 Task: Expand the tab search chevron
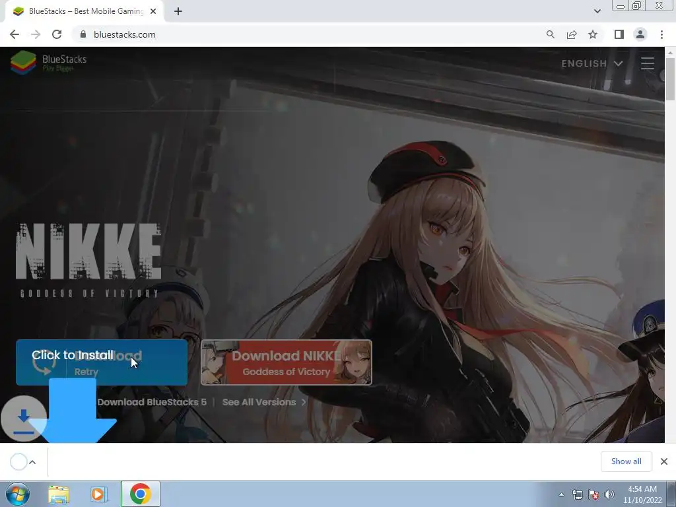pos(597,11)
